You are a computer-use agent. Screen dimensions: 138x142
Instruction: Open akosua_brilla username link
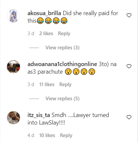click(x=44, y=13)
